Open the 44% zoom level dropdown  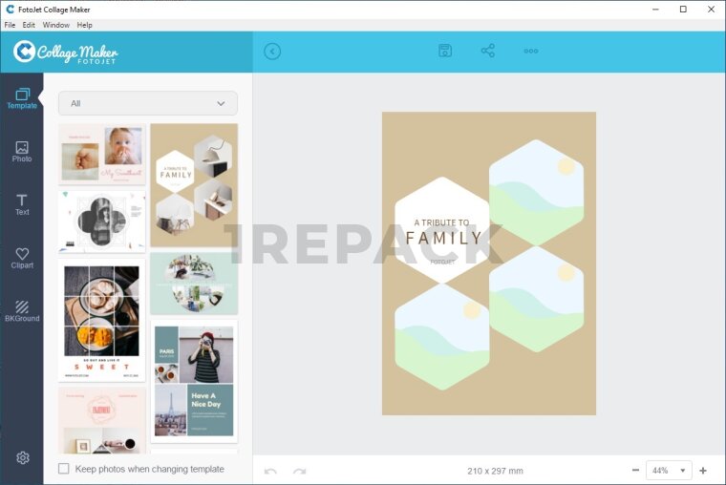pyautogui.click(x=669, y=471)
